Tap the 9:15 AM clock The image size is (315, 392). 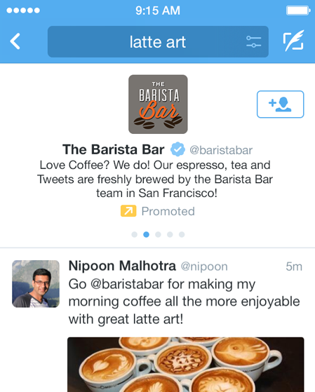(158, 11)
